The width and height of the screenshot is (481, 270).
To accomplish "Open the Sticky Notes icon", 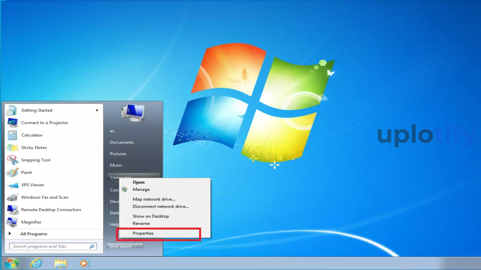I will [12, 147].
